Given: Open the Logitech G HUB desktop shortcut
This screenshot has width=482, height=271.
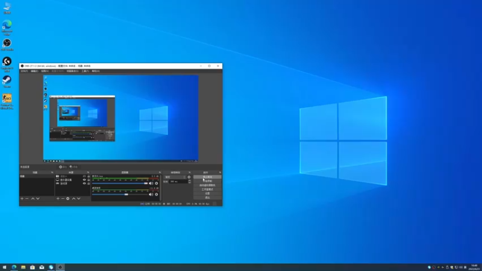Looking at the screenshot, I should (x=7, y=64).
